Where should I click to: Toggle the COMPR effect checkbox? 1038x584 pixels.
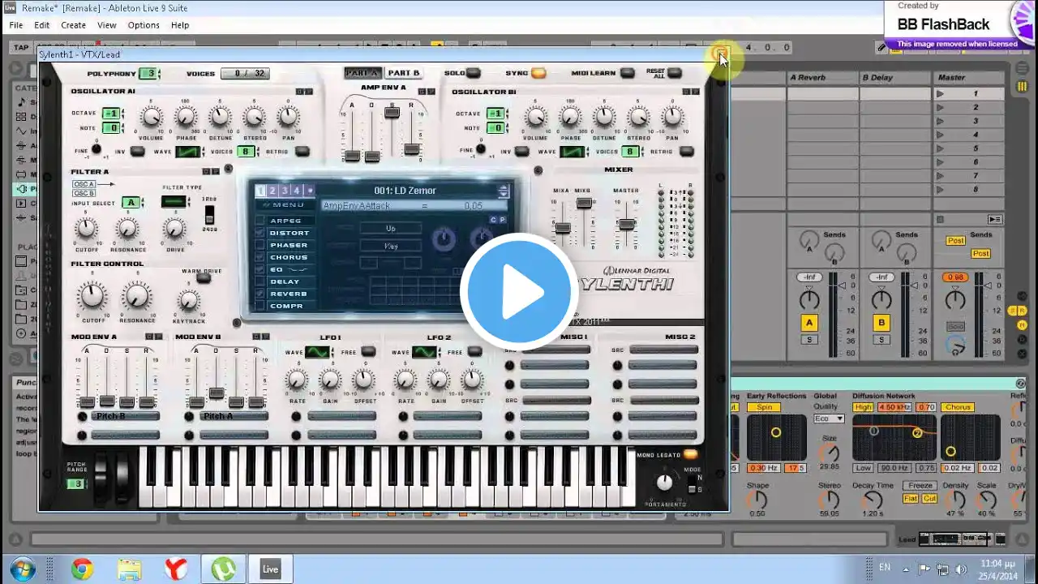click(260, 306)
